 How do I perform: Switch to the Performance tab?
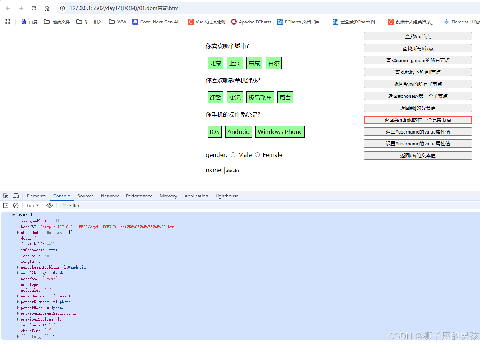click(139, 196)
